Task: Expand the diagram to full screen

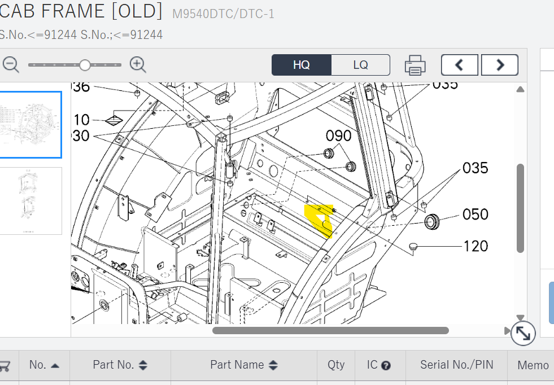Action: [523, 334]
